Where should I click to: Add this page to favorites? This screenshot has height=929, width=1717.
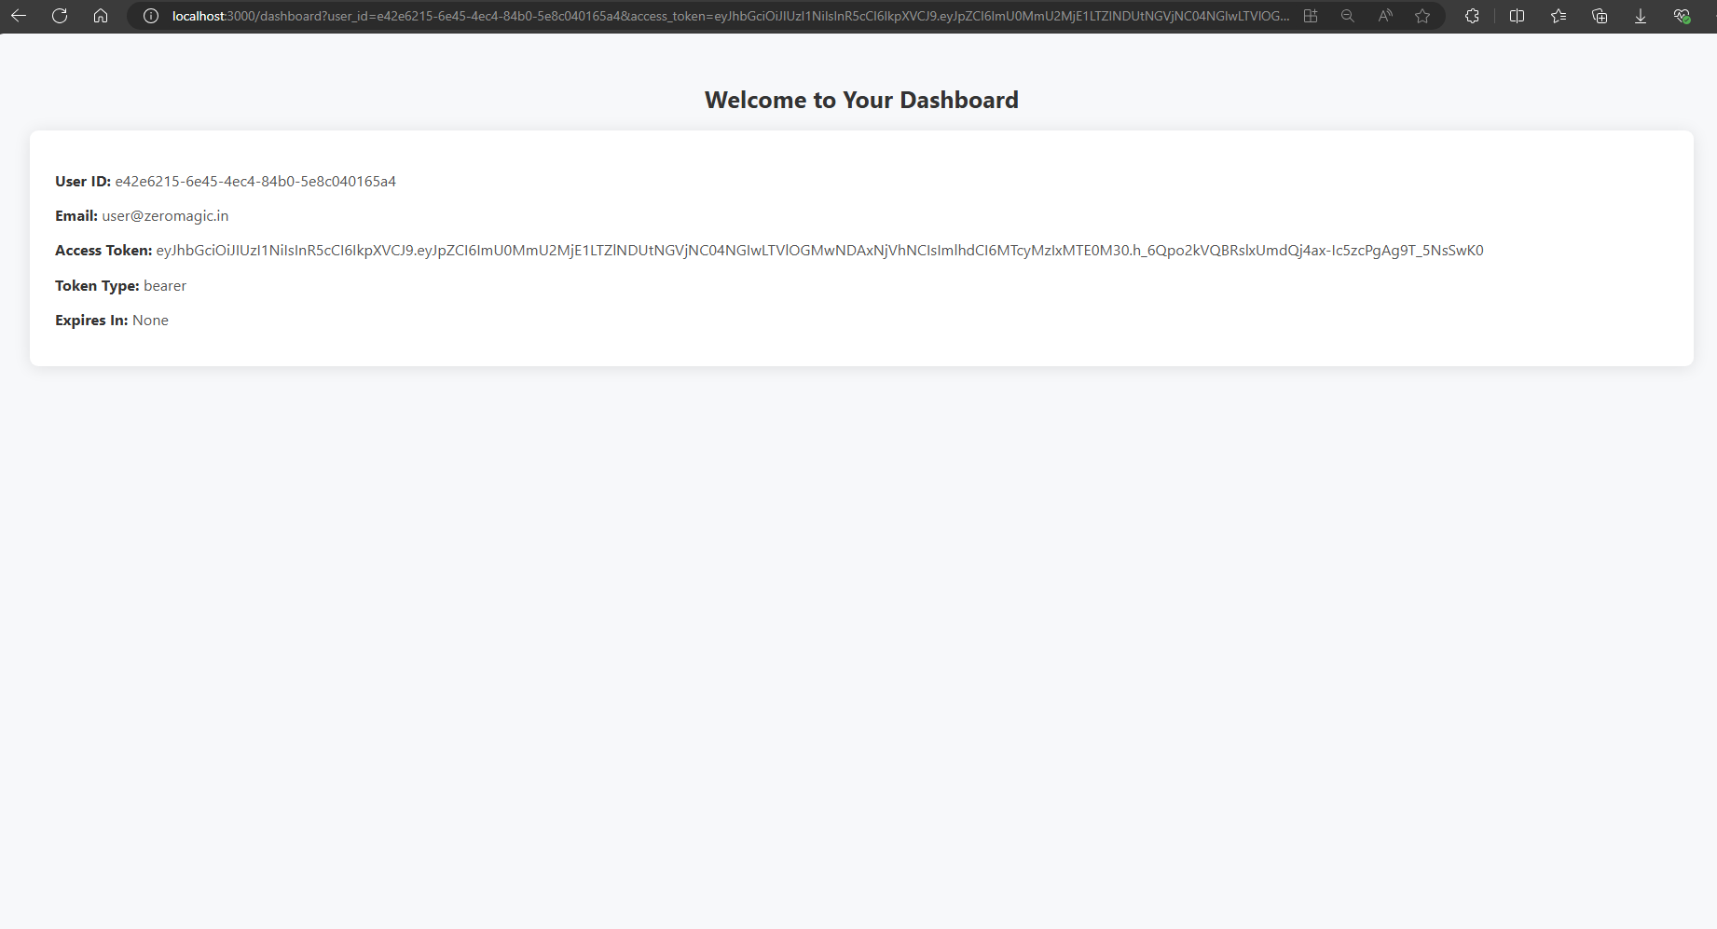click(x=1422, y=15)
